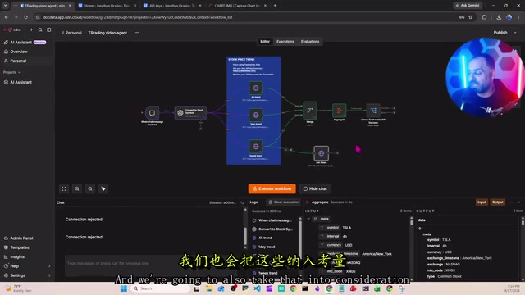Select the Get News HTTP node
This screenshot has height=295, width=525.
321,153
